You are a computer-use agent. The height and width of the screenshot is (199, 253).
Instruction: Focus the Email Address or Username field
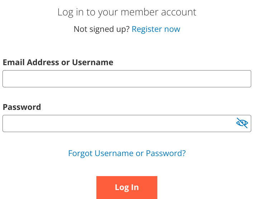click(126, 79)
